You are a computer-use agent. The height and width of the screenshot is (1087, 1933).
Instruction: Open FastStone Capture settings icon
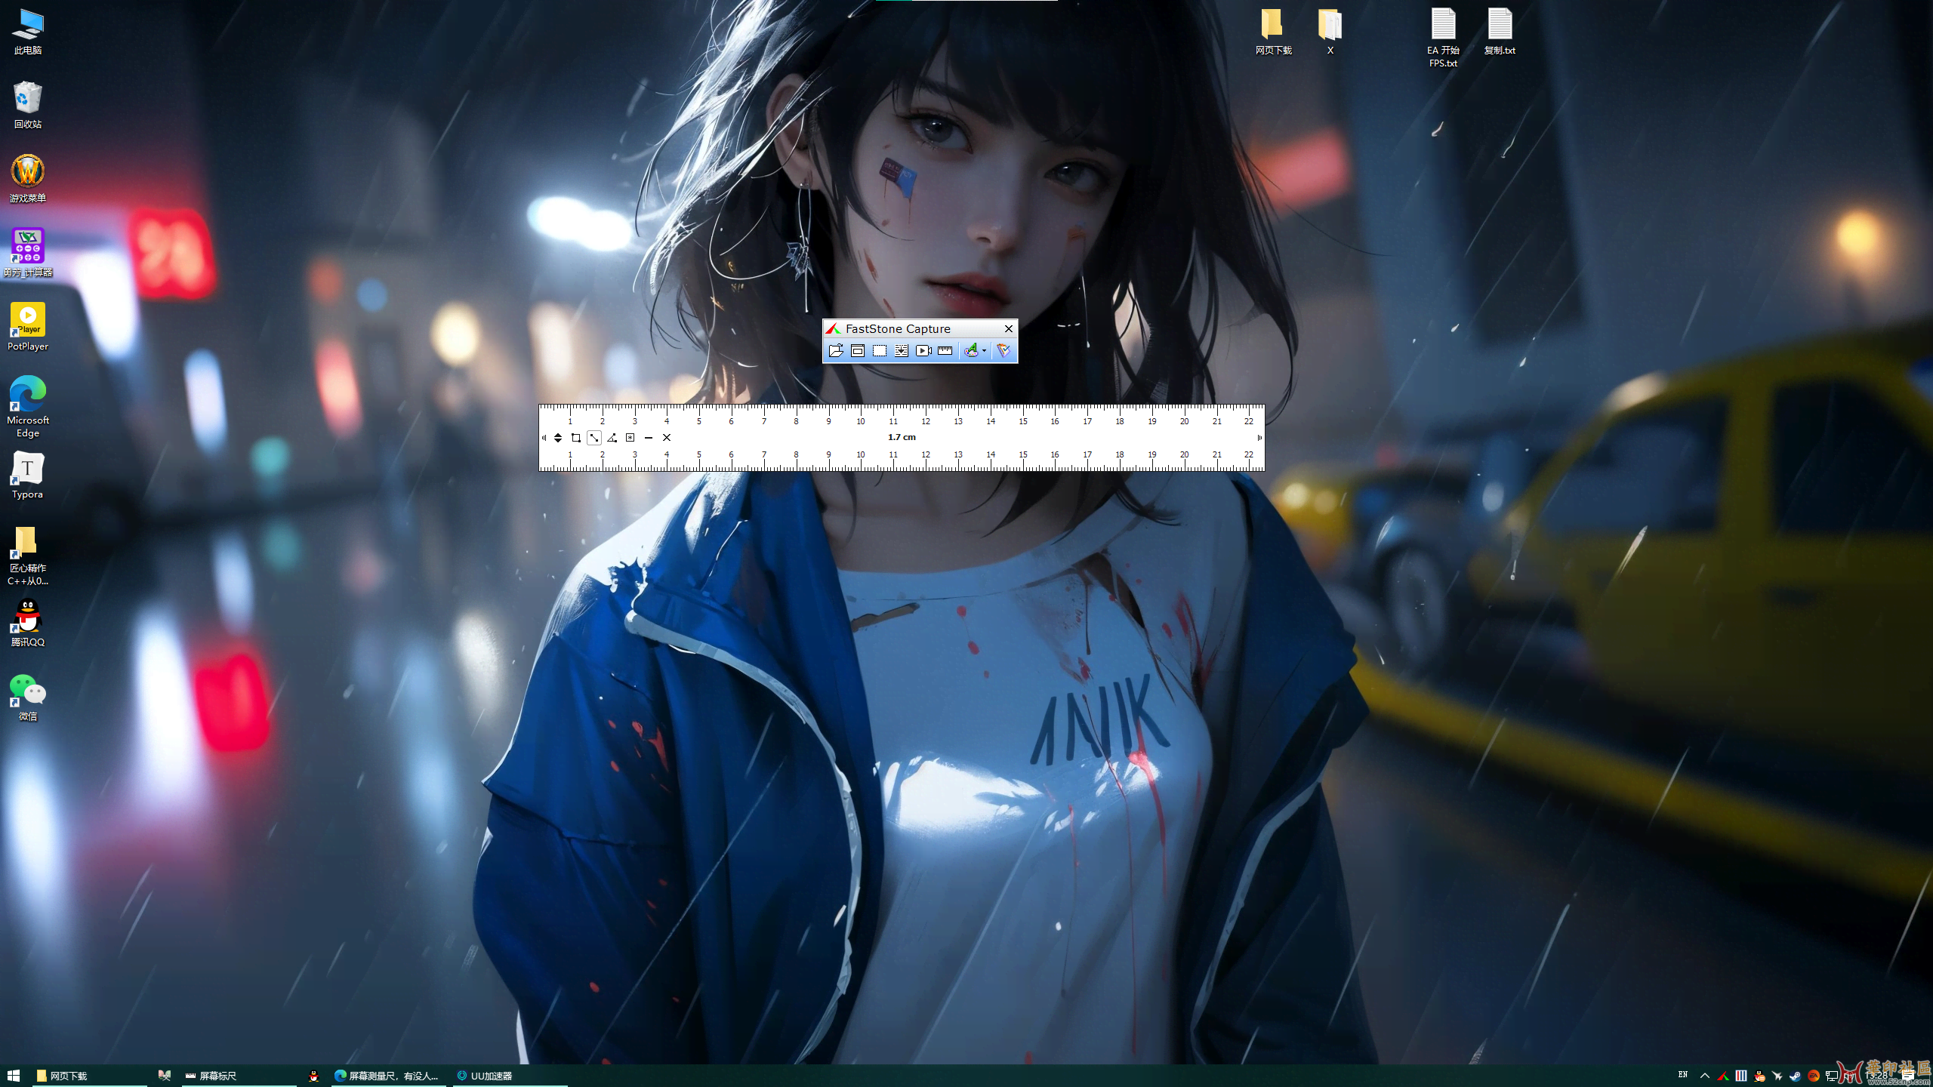tap(1003, 351)
